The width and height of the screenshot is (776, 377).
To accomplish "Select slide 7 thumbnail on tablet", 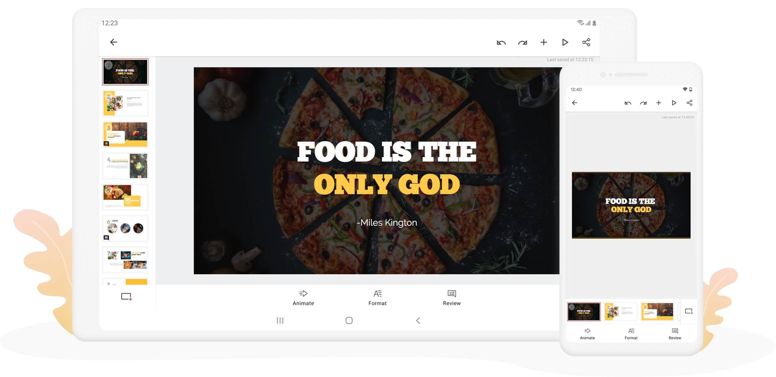I will [x=125, y=260].
